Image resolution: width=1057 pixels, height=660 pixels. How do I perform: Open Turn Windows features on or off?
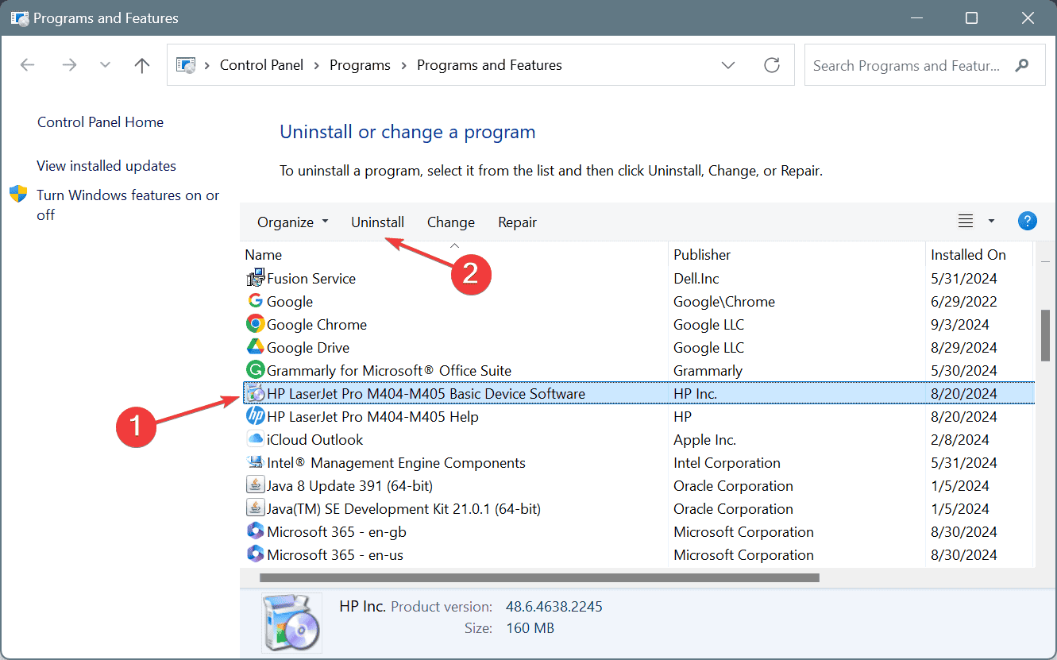click(128, 205)
